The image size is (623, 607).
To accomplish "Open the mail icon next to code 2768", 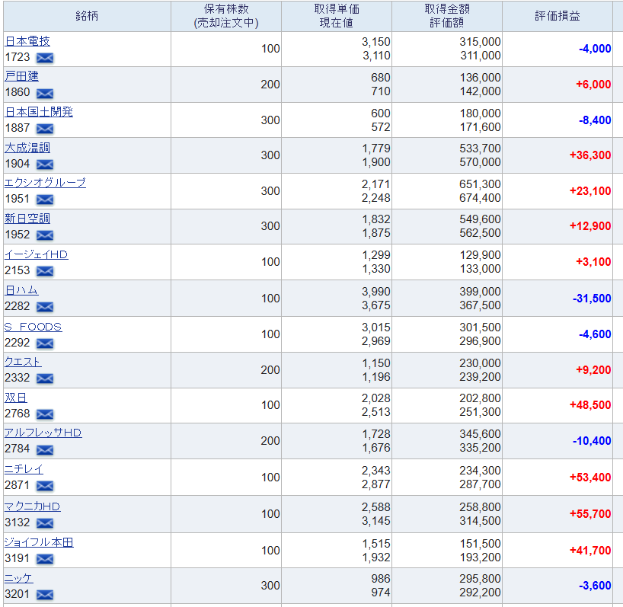I will click(45, 414).
